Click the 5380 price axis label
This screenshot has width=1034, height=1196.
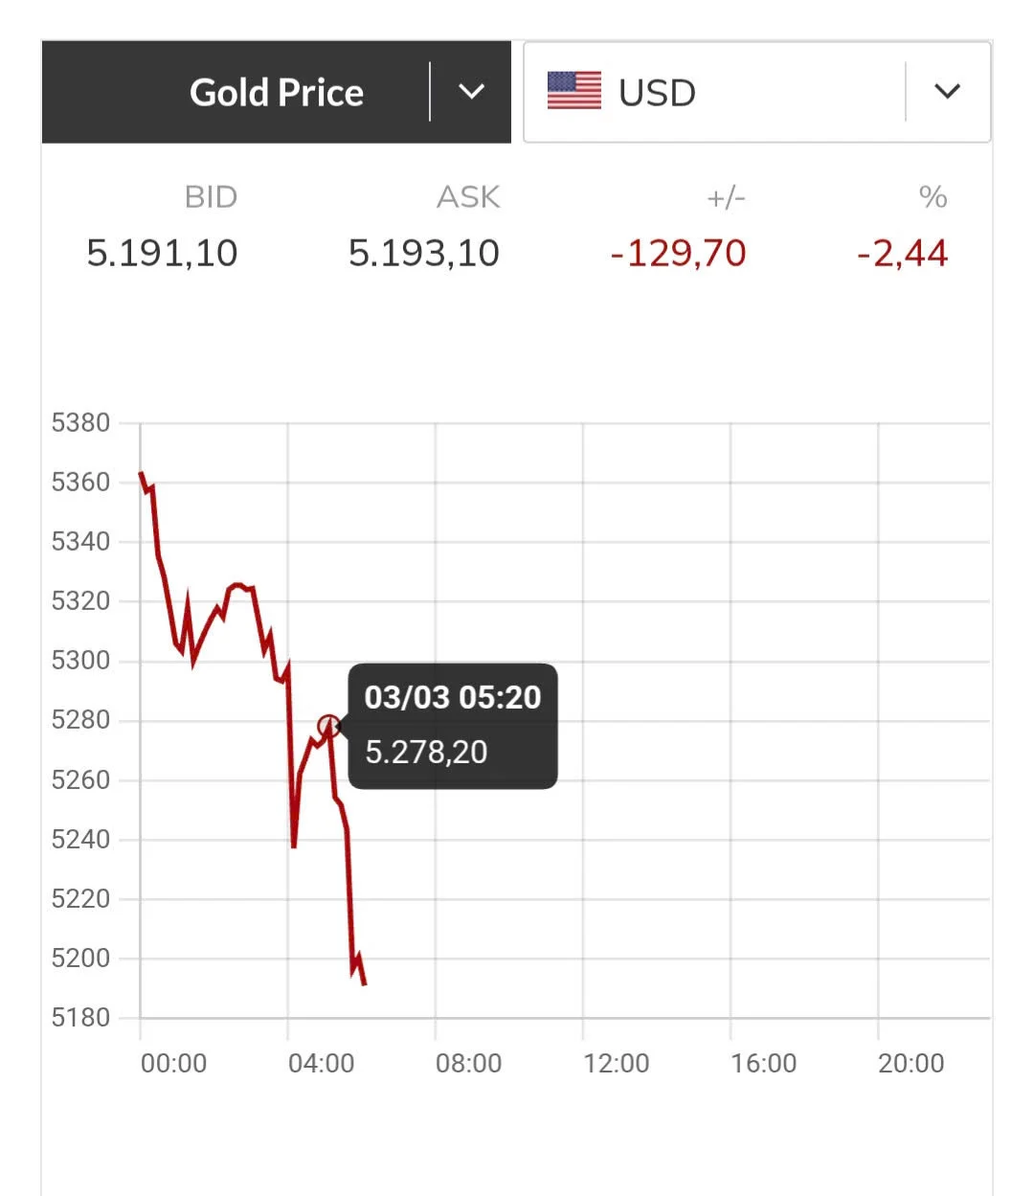[x=80, y=422]
